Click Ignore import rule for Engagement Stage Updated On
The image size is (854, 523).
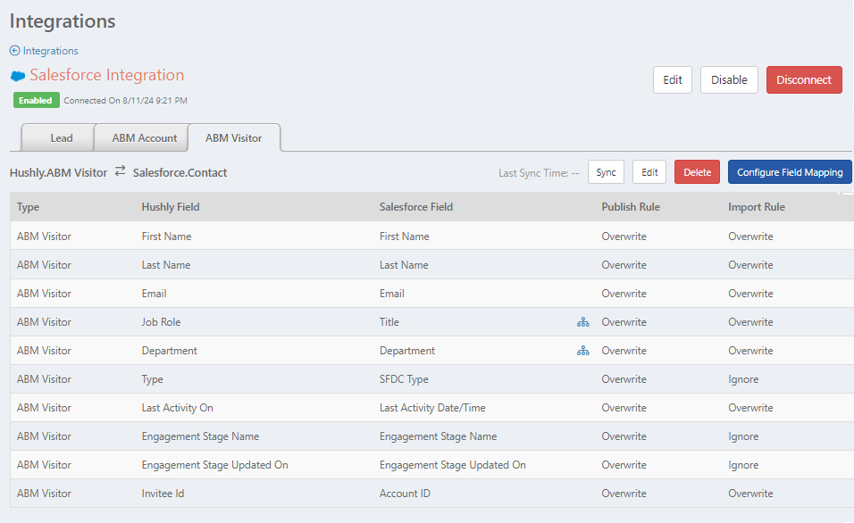[x=743, y=465]
